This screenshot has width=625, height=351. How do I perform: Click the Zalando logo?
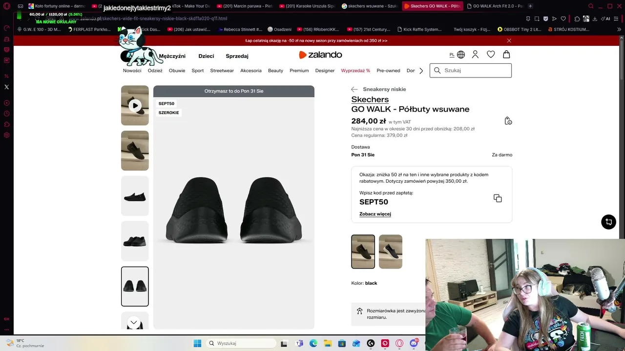[x=320, y=55]
